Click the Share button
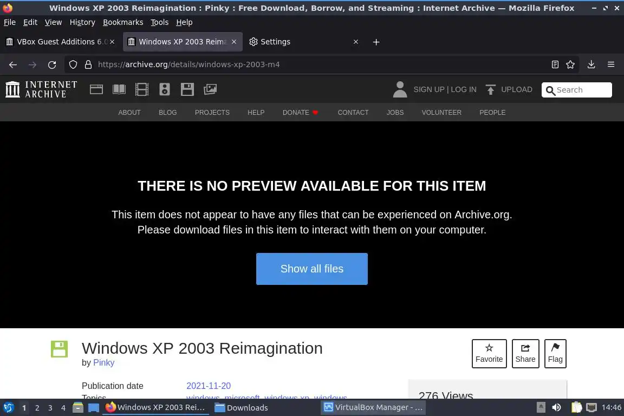 pyautogui.click(x=525, y=354)
